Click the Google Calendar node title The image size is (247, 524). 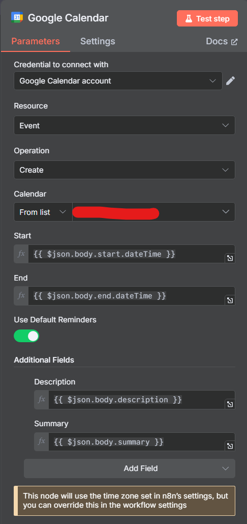(68, 18)
